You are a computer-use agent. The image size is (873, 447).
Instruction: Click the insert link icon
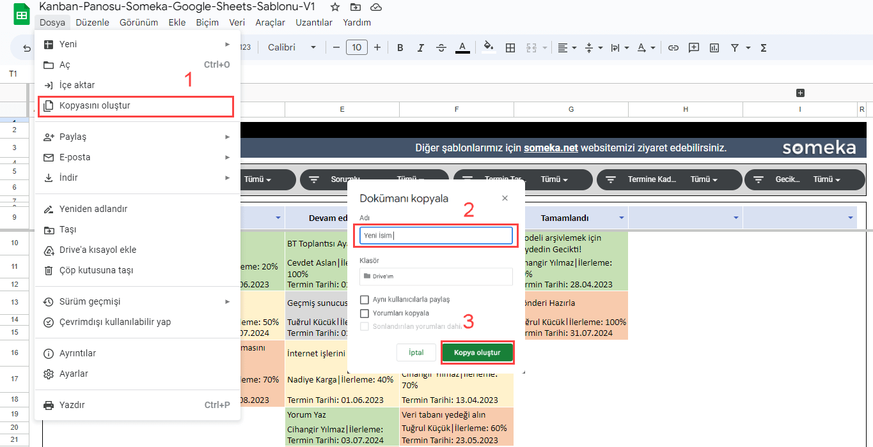(x=673, y=48)
